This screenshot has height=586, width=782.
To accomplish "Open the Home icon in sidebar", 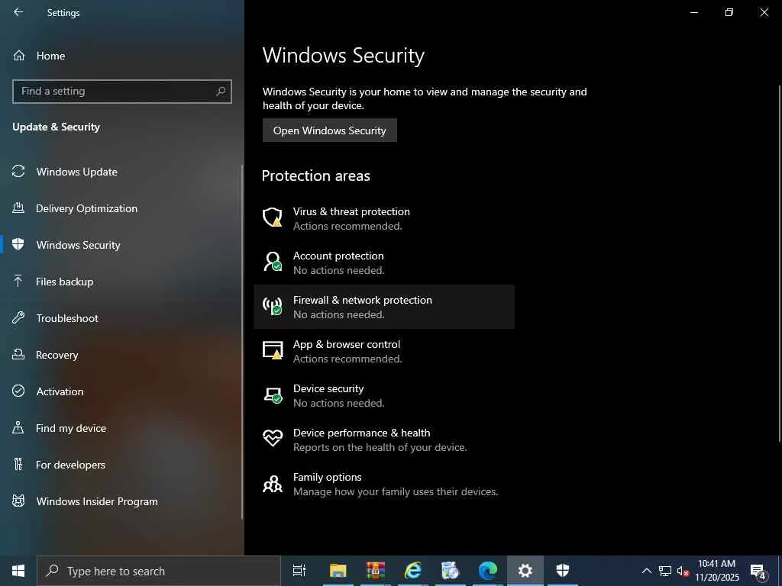I will [x=19, y=55].
